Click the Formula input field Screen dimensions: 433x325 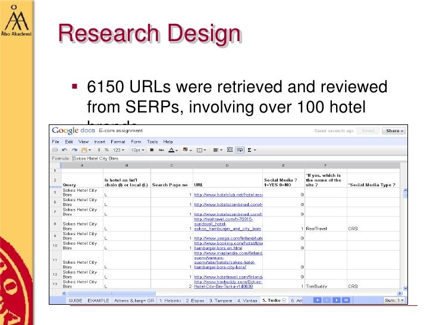tap(239, 158)
